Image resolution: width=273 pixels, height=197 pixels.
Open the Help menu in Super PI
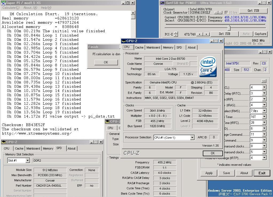tap(46, 8)
